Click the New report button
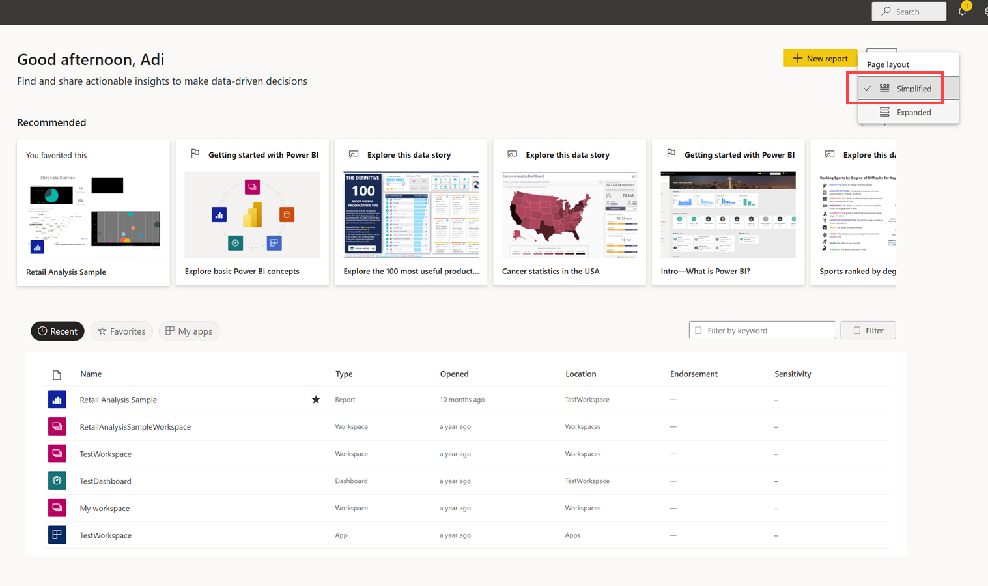 coord(820,58)
